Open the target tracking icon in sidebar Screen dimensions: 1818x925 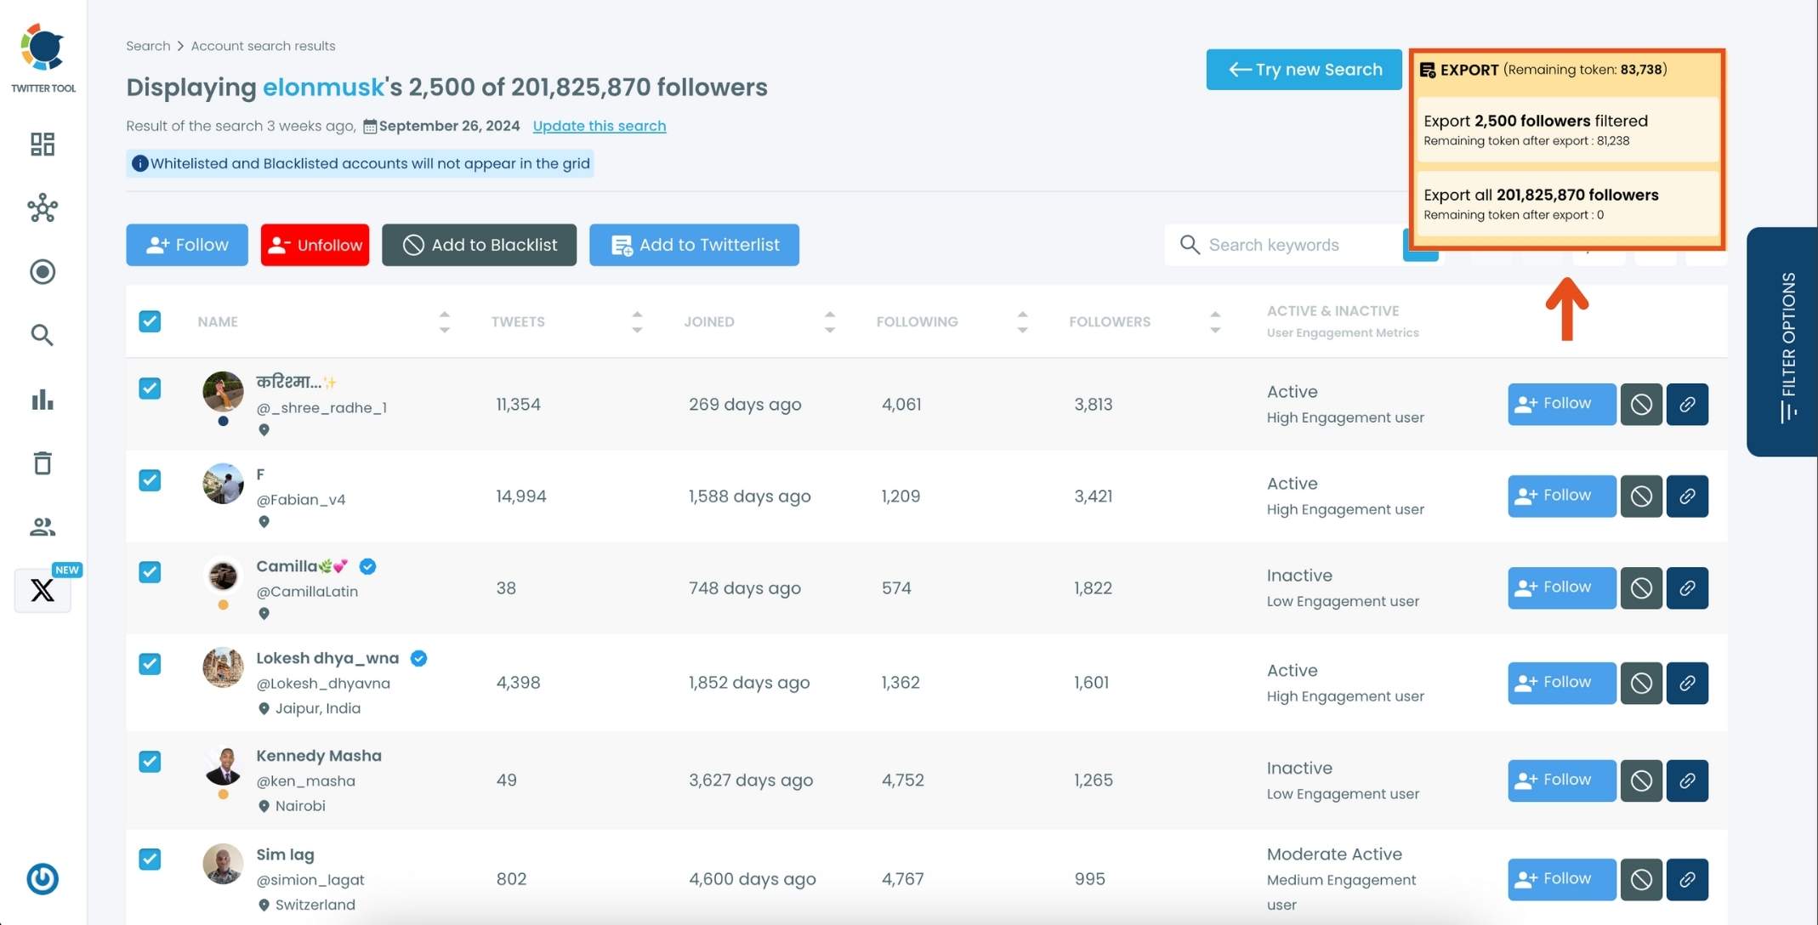click(x=42, y=271)
